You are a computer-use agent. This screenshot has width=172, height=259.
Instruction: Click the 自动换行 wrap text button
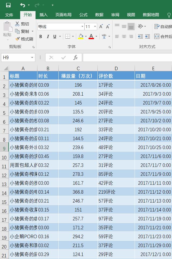163,26
